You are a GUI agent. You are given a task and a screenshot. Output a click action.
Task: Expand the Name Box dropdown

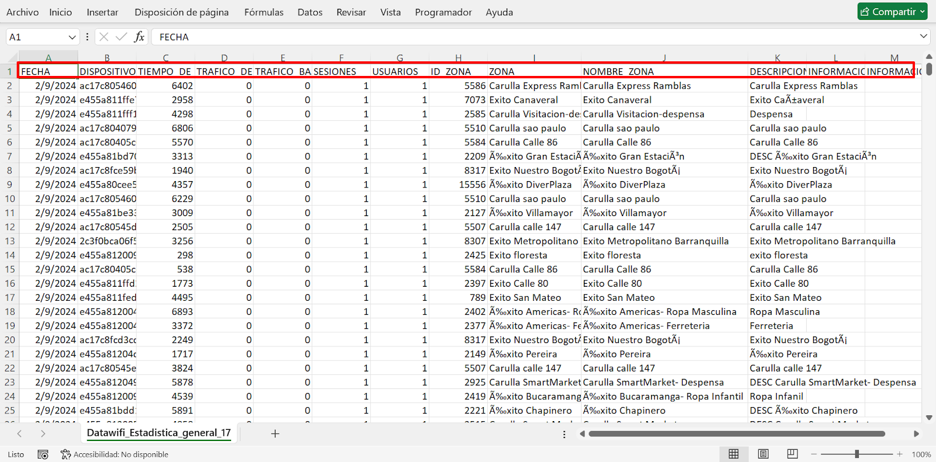point(72,37)
